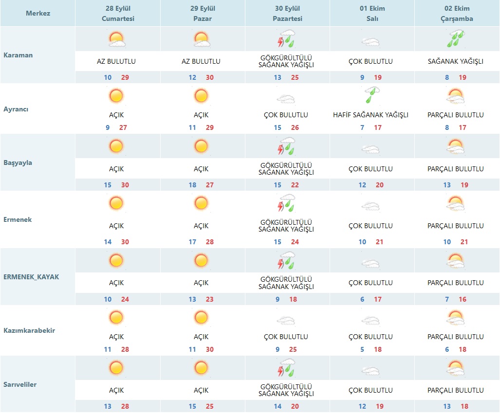This screenshot has height=415, width=500.
Task: Click the HAFİF SAĞANAK YAĞIŞLI forecast text
Action: tap(370, 115)
